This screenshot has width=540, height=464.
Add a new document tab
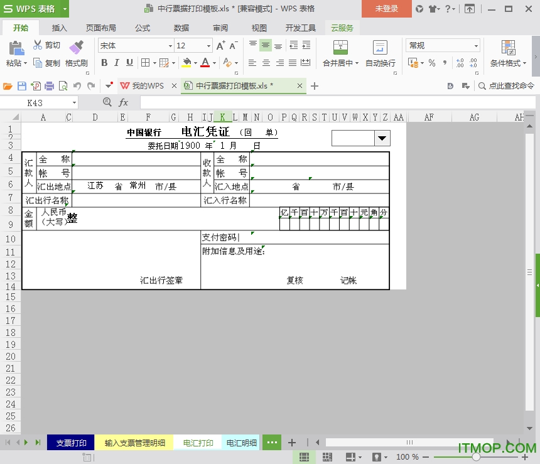[314, 86]
